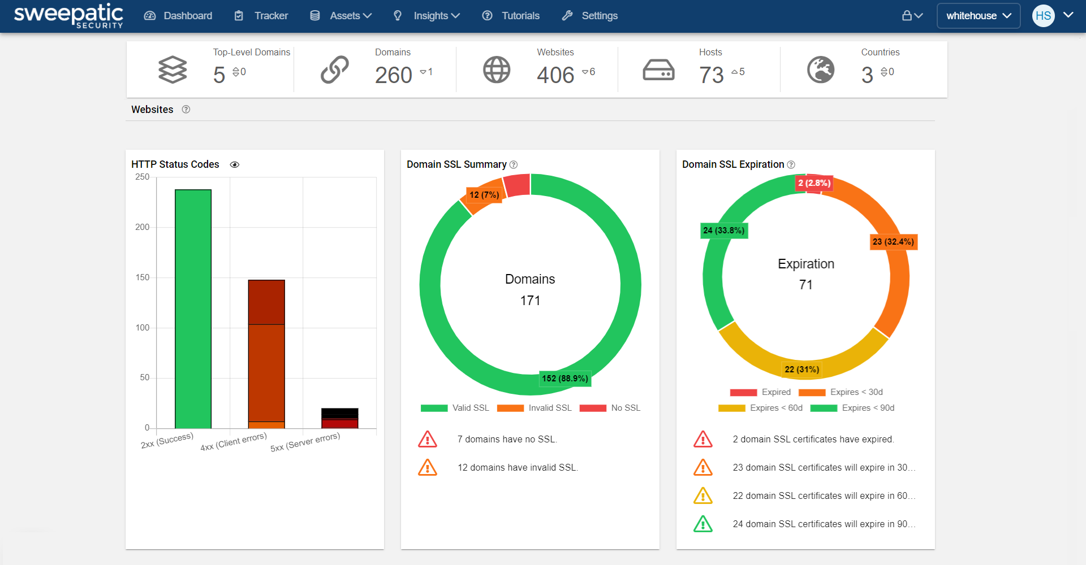The width and height of the screenshot is (1086, 565).
Task: Click the Top-Level Domains stacked layers icon
Action: 173,70
